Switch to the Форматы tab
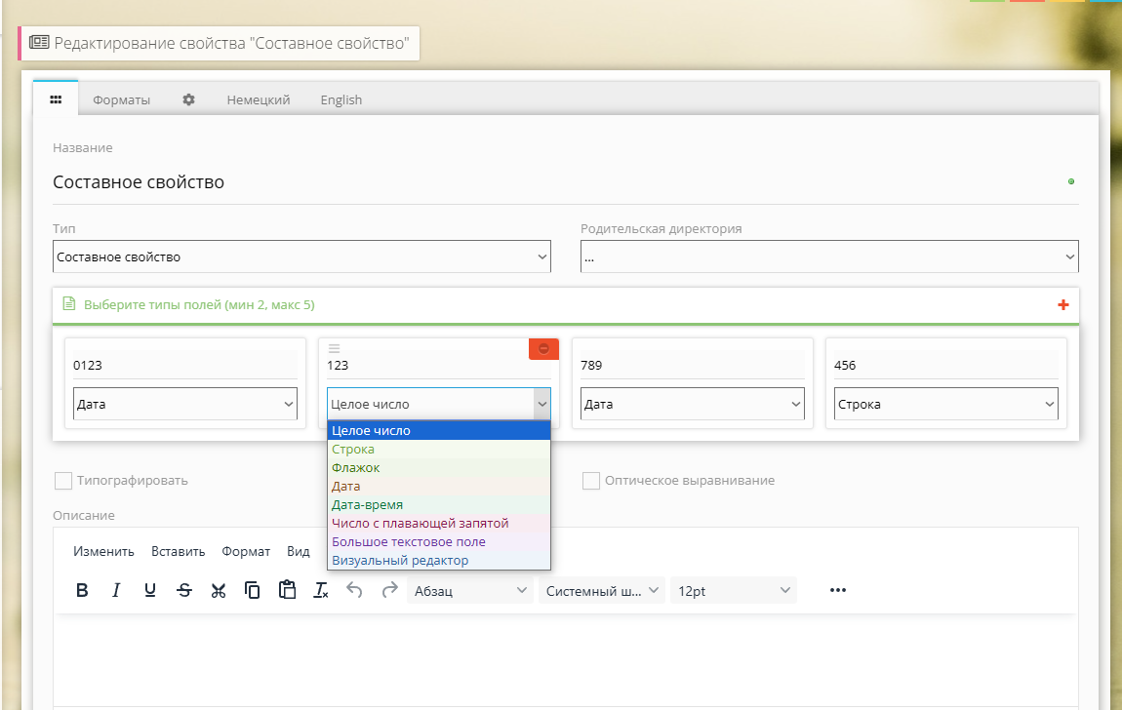1122x710 pixels. click(x=121, y=99)
